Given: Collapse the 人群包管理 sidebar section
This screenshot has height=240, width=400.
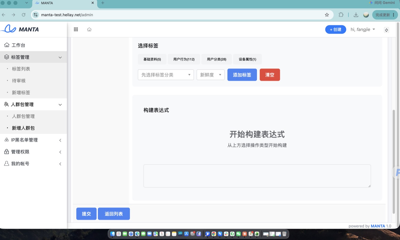Looking at the screenshot, I should 33,105.
